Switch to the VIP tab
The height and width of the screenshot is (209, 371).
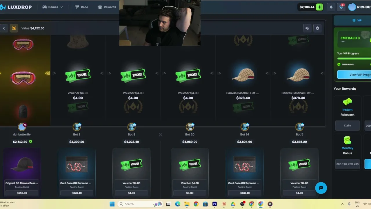(x=357, y=20)
